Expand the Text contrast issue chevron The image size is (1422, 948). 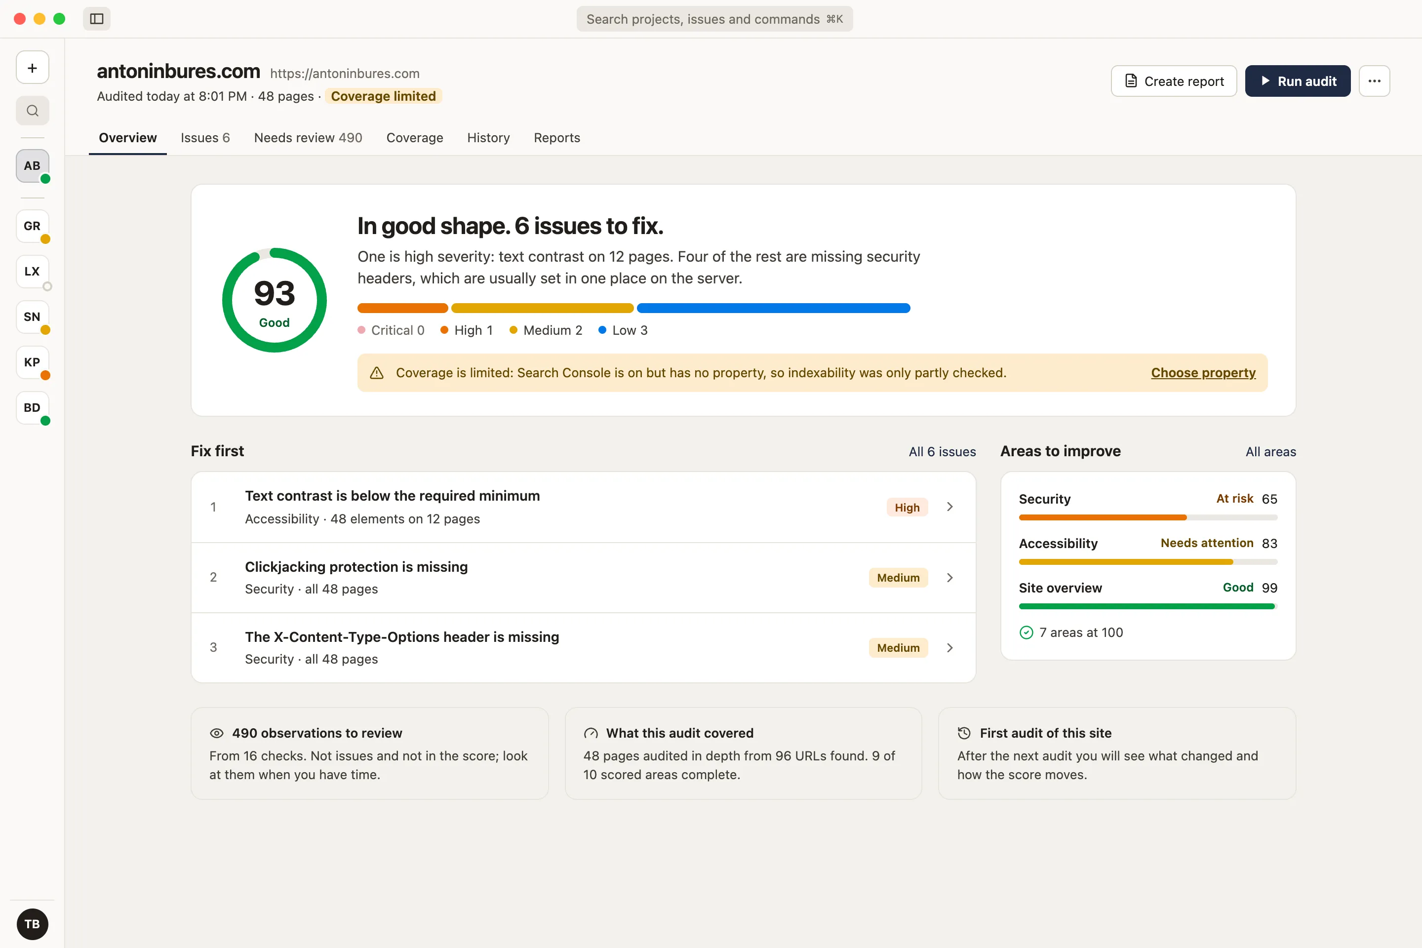click(x=950, y=507)
